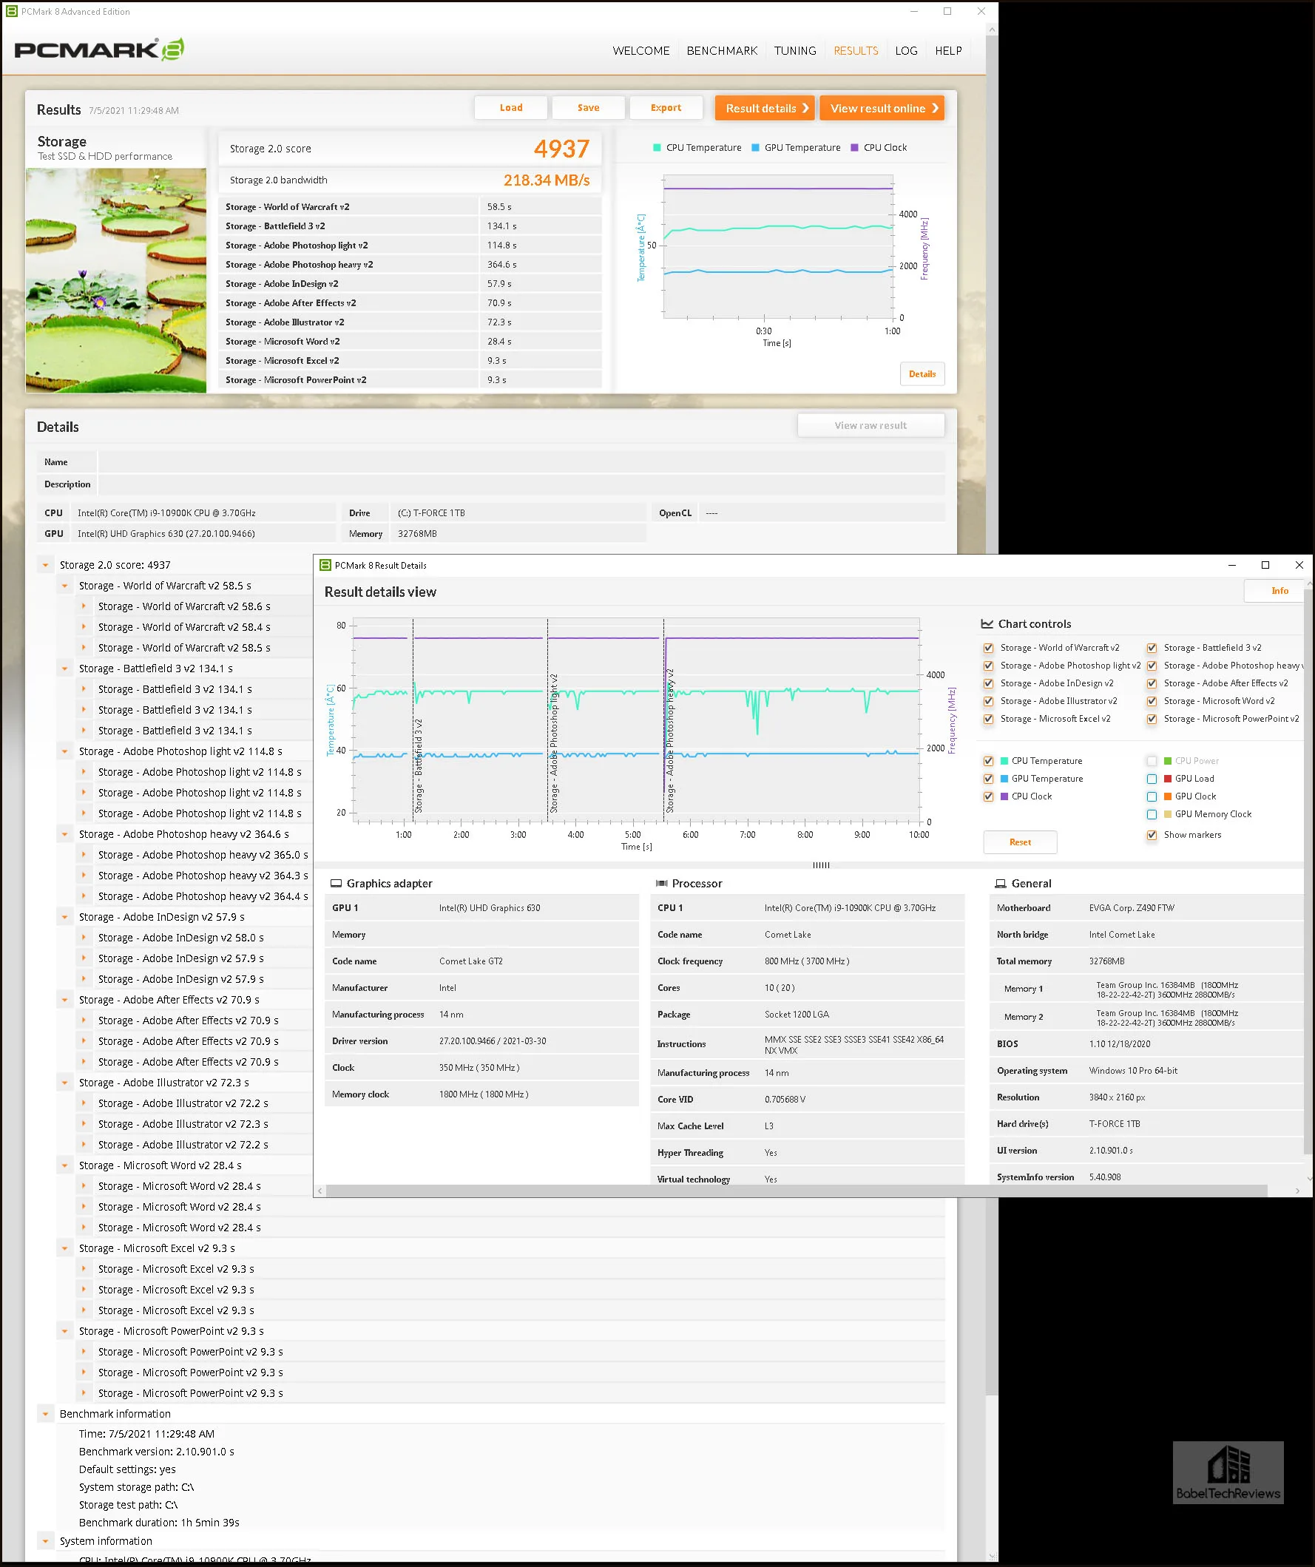Open the HELP tab

(x=949, y=51)
